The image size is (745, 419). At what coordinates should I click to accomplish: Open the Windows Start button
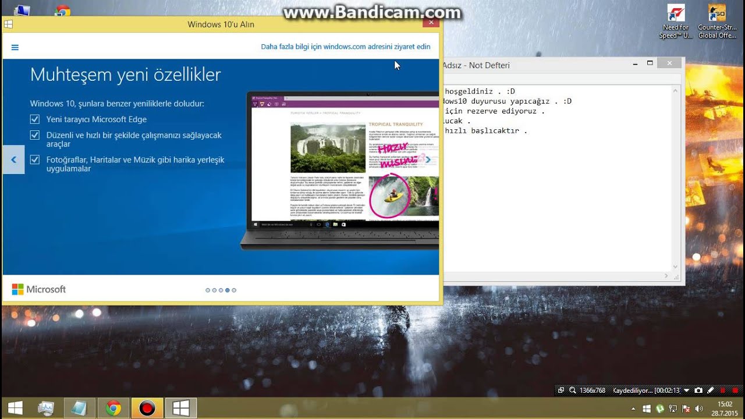pos(15,409)
